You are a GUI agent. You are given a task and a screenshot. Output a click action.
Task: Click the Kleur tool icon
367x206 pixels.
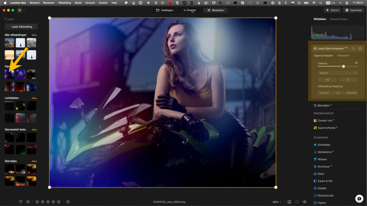click(x=315, y=174)
